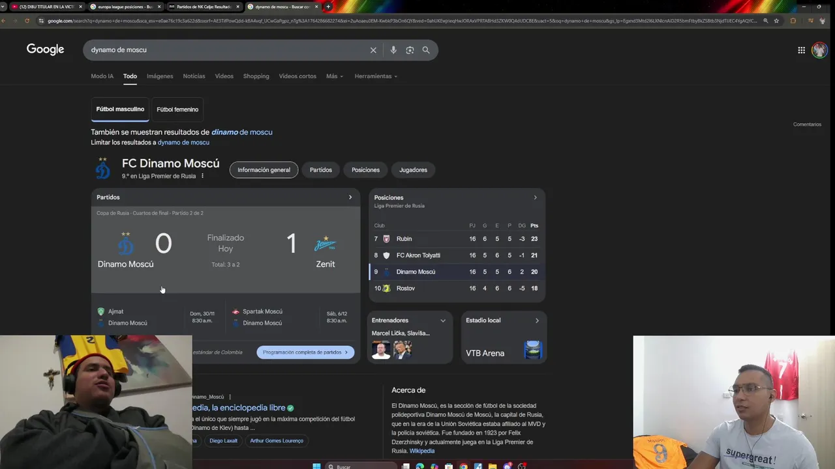Screen dimensions: 835x469
Task: Switch to the Fútbol masculino tab
Action: tap(120, 109)
